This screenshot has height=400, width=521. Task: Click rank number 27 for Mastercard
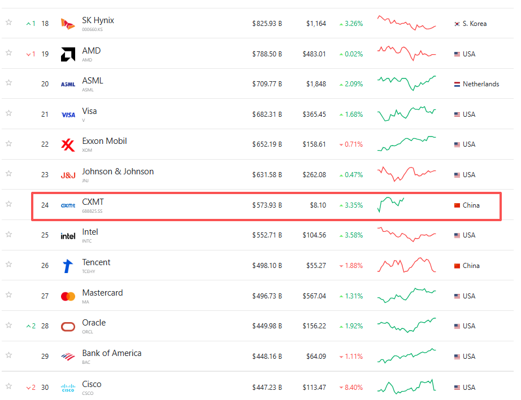coord(45,296)
